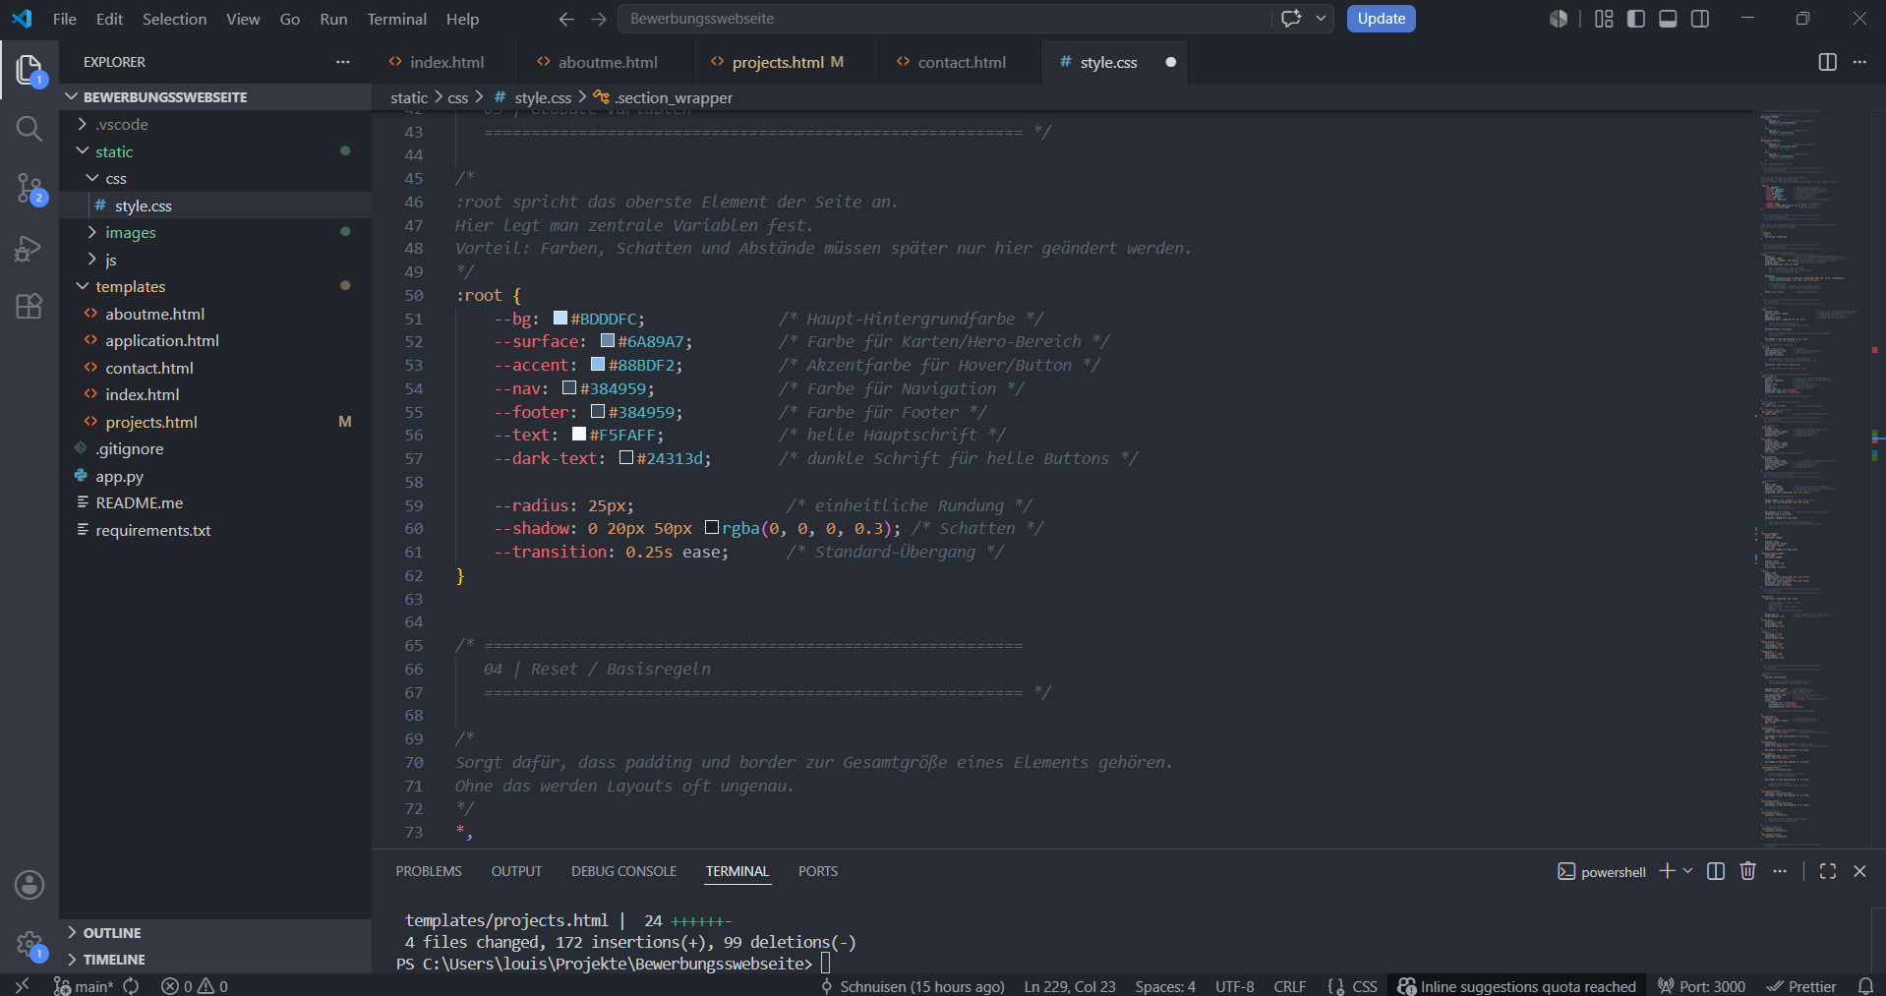This screenshot has width=1886, height=996.
Task: Open notifications bell in status bar
Action: coord(1865,986)
